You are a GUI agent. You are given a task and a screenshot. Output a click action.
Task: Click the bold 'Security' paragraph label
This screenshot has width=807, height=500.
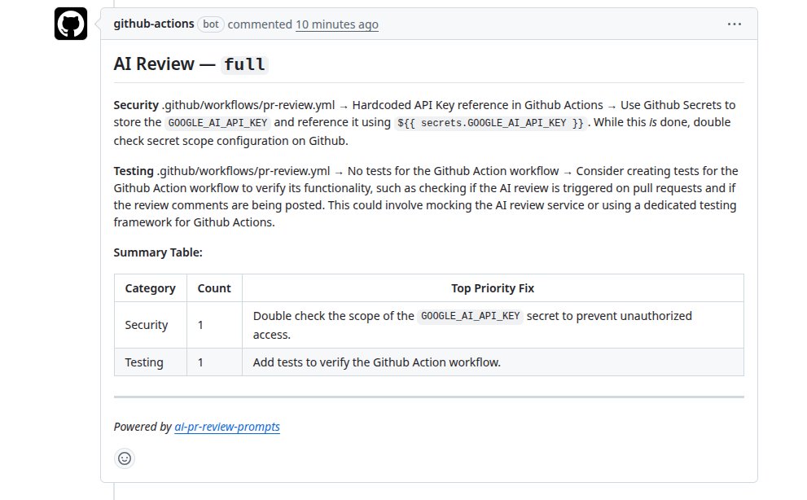click(x=136, y=105)
